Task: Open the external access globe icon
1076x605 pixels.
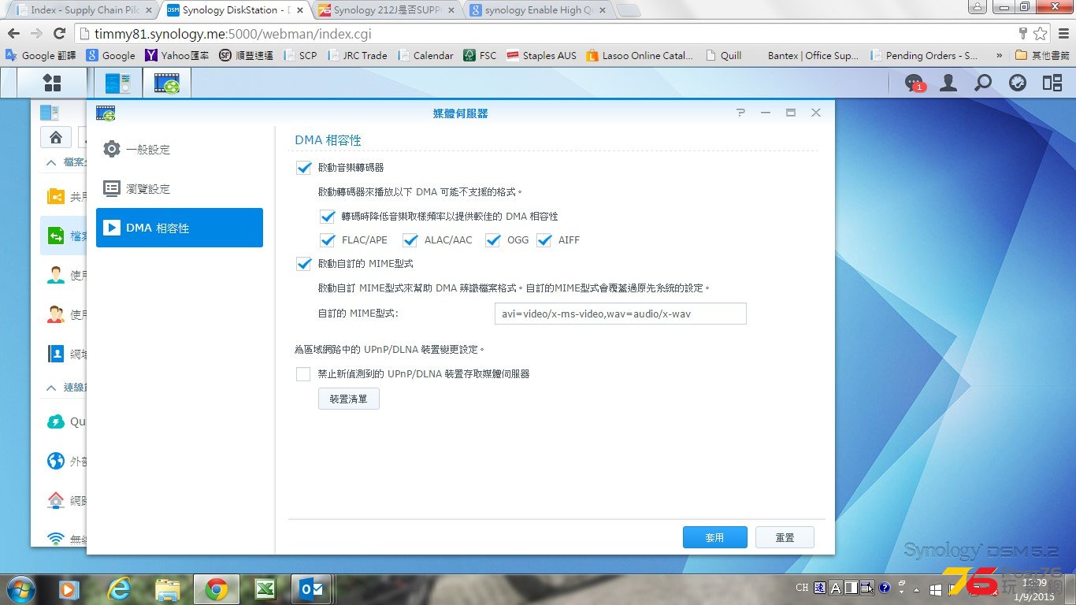Action: 56,461
